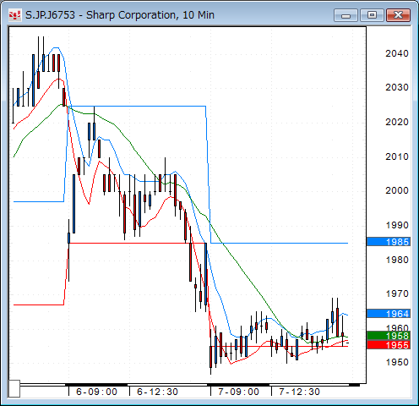419x406 pixels.
Task: Minimize the Sharp Corporation chart window
Action: (x=346, y=15)
